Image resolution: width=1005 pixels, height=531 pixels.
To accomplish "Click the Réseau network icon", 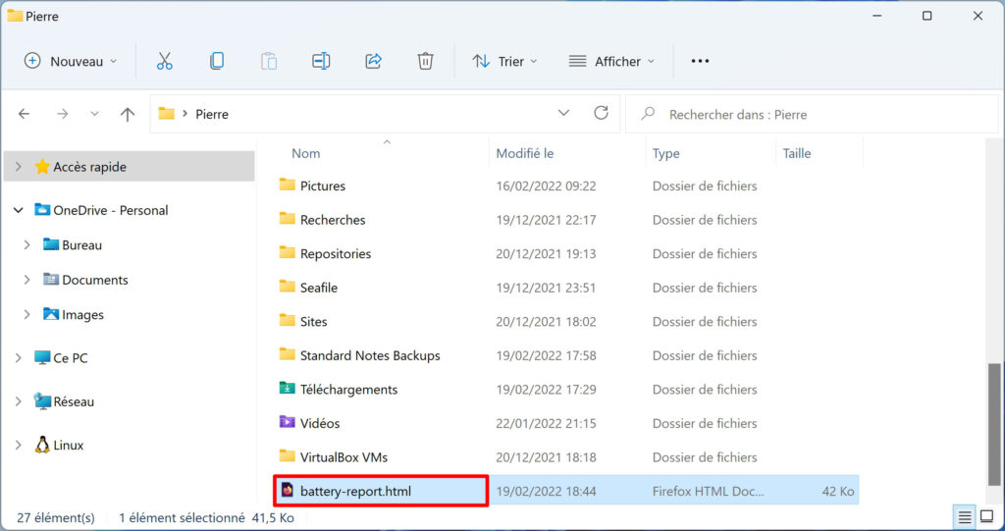I will (x=42, y=400).
